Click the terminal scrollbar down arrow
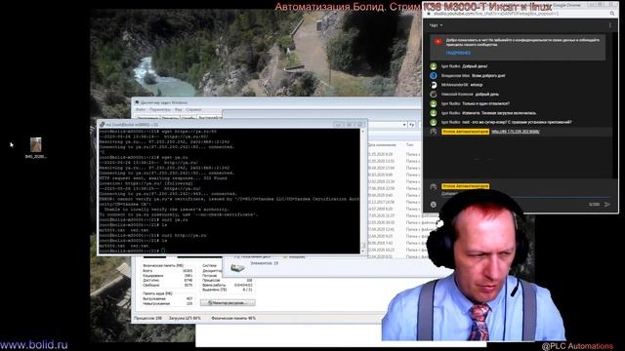The image size is (625, 351). 362,251
